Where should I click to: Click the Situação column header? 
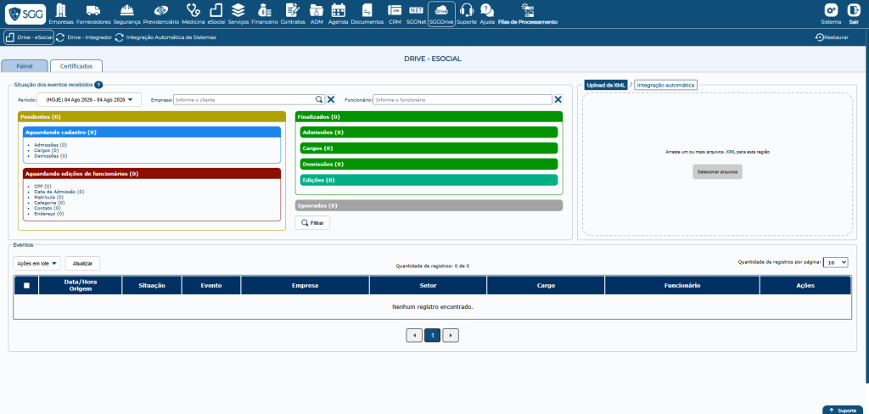(152, 285)
